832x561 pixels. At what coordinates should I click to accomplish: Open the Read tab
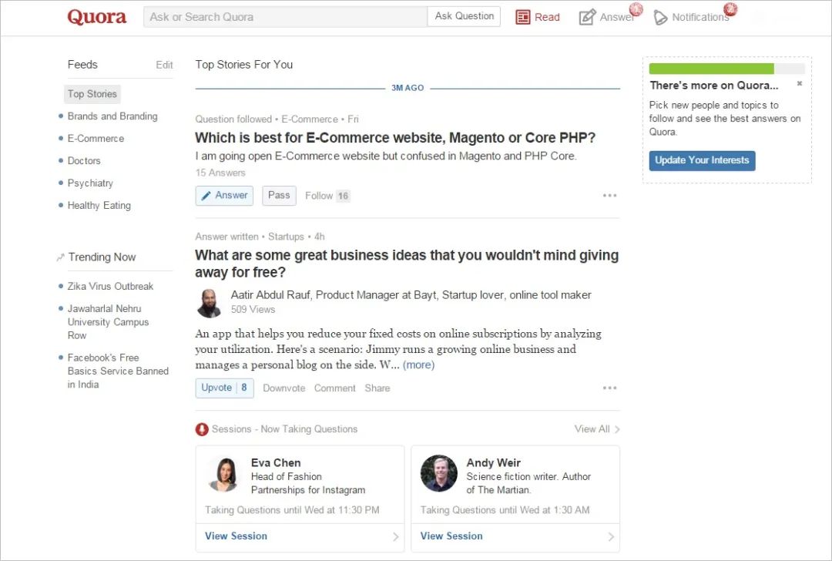pos(538,17)
